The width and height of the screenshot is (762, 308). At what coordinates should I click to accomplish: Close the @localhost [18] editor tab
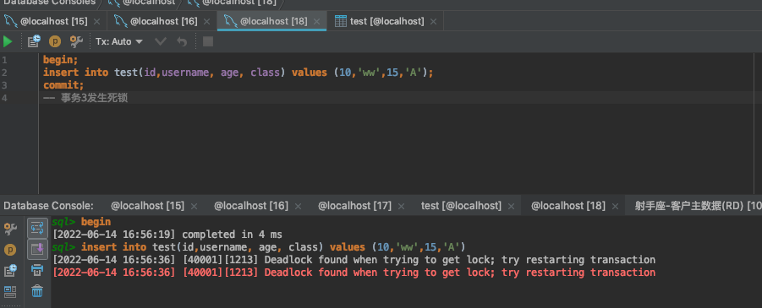[x=316, y=22]
